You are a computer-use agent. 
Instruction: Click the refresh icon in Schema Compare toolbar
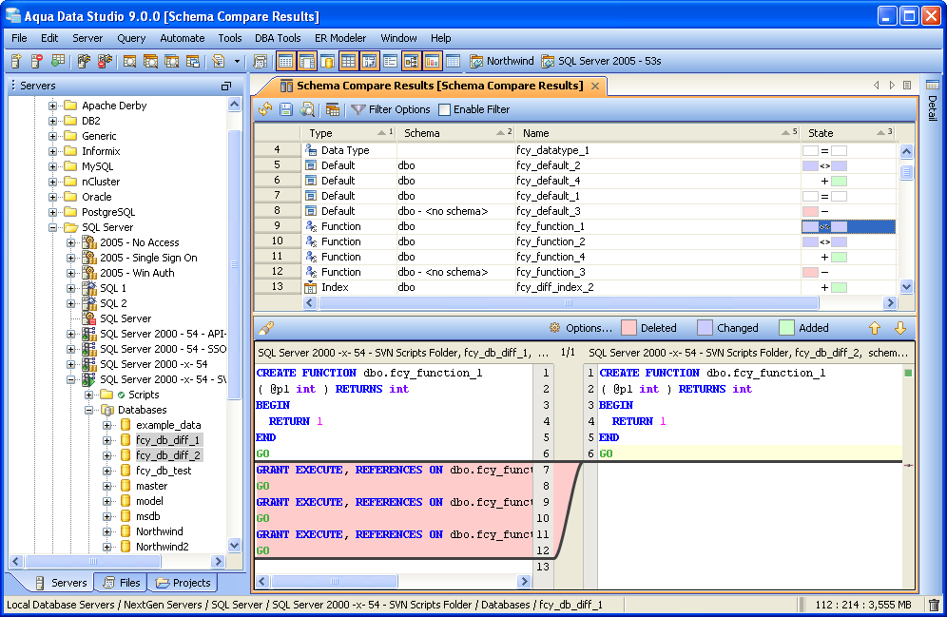pyautogui.click(x=265, y=109)
